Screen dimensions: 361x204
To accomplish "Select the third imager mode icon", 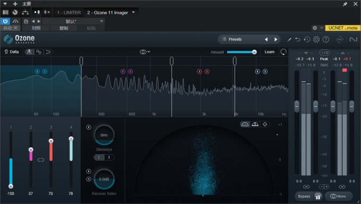I will 48,52.
